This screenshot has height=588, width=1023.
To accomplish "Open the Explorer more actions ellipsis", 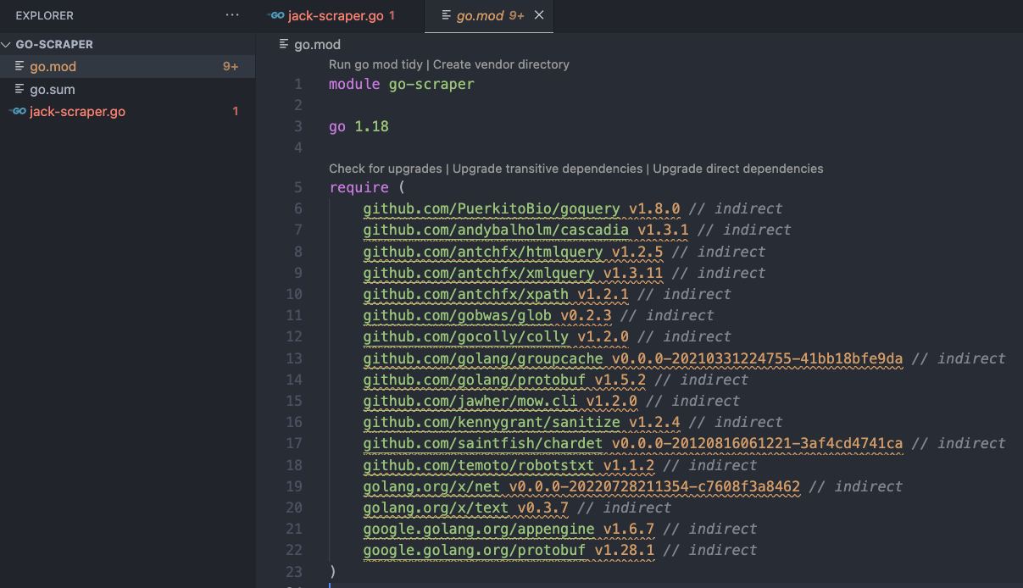I will tap(232, 15).
